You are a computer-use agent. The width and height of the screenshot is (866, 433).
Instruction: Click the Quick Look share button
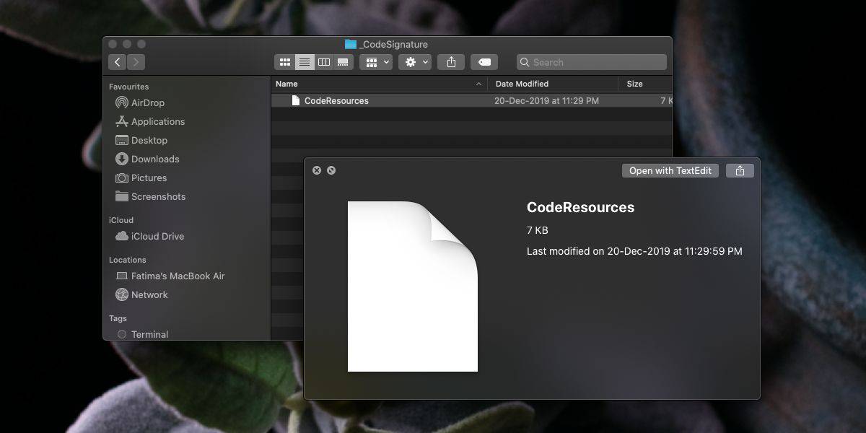[740, 170]
